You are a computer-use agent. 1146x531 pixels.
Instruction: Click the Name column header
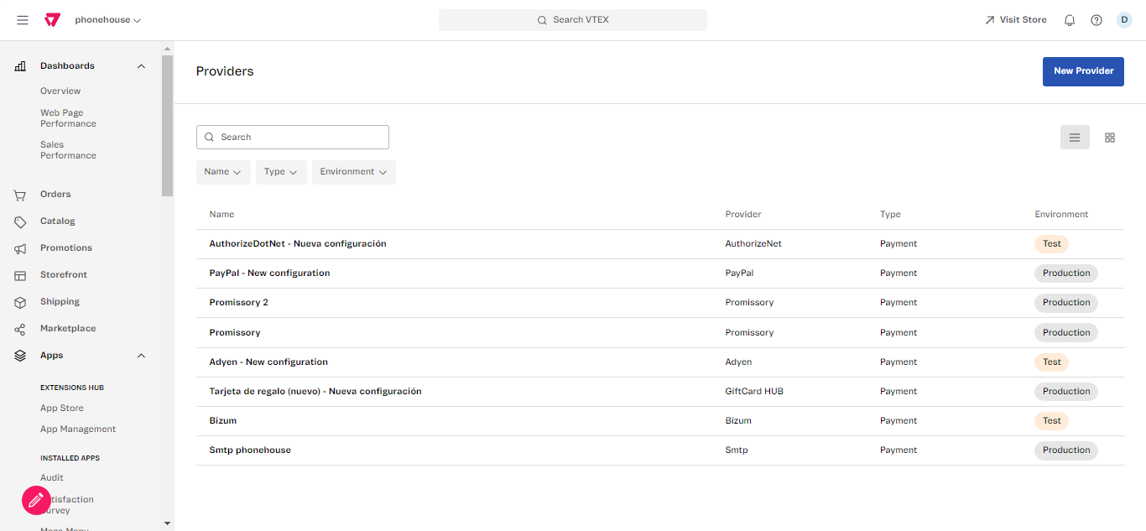click(221, 215)
